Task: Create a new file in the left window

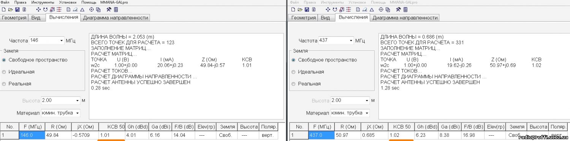Action: (4, 9)
